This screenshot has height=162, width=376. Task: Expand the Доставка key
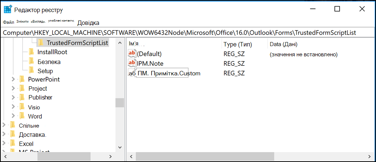(x=4, y=134)
